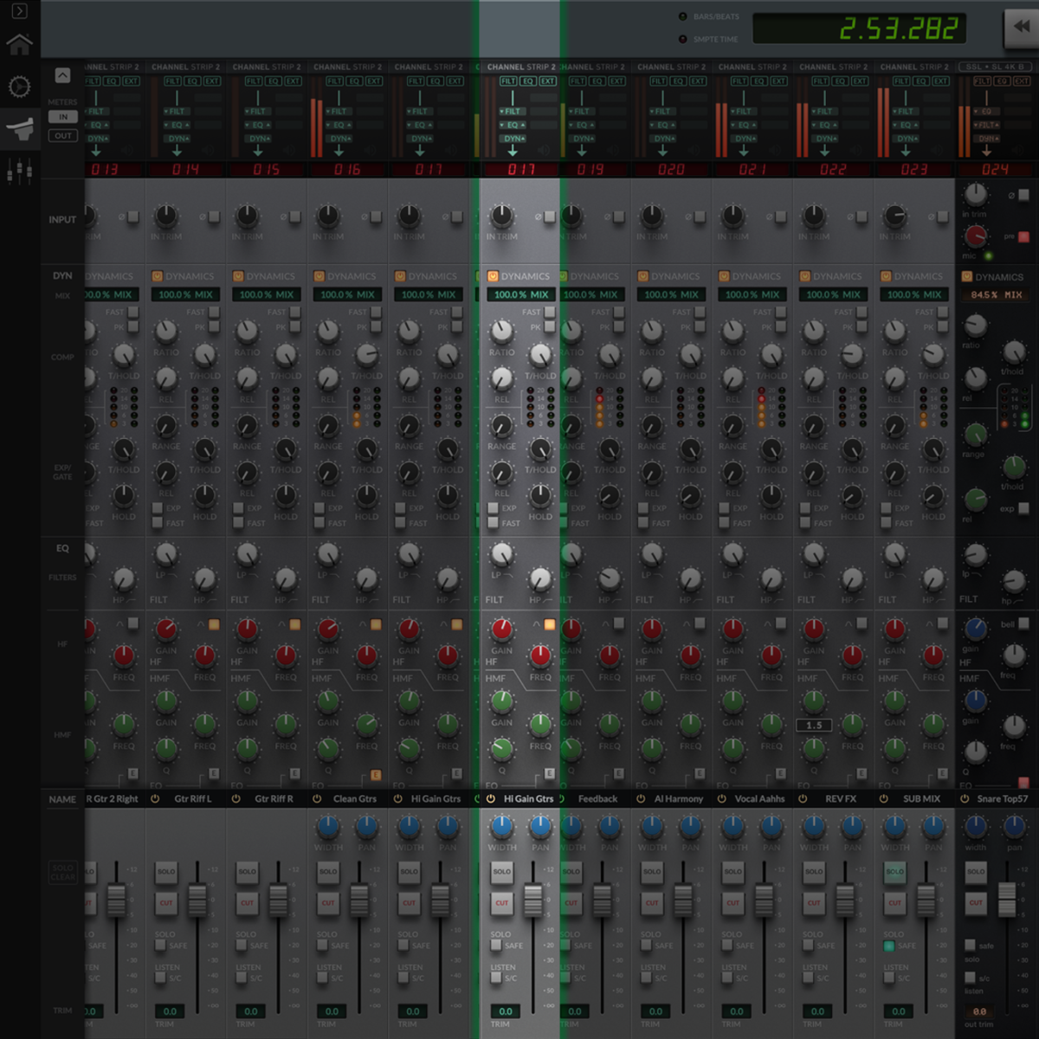Solo the Hi Gain Gtrs channel
The height and width of the screenshot is (1039, 1039).
pyautogui.click(x=501, y=871)
